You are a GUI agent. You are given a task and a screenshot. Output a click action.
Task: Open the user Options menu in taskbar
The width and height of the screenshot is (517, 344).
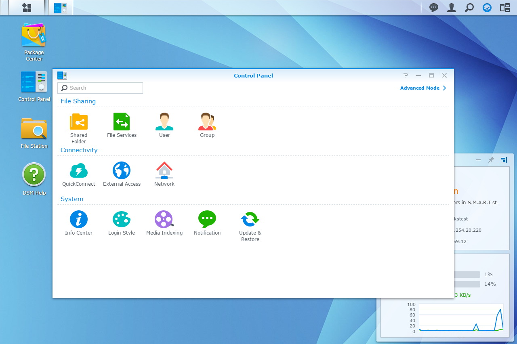(x=452, y=8)
